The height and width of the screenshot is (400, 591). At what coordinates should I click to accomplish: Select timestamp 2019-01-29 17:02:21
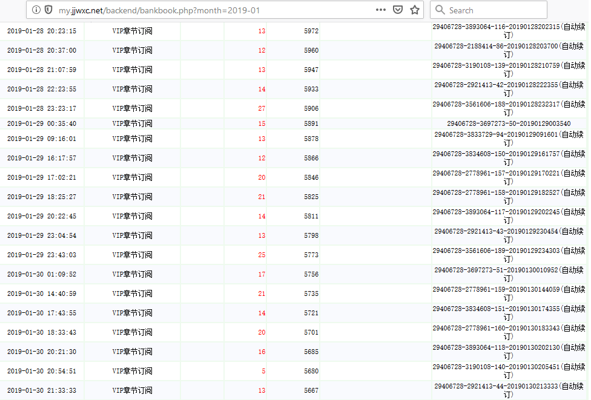(42, 177)
